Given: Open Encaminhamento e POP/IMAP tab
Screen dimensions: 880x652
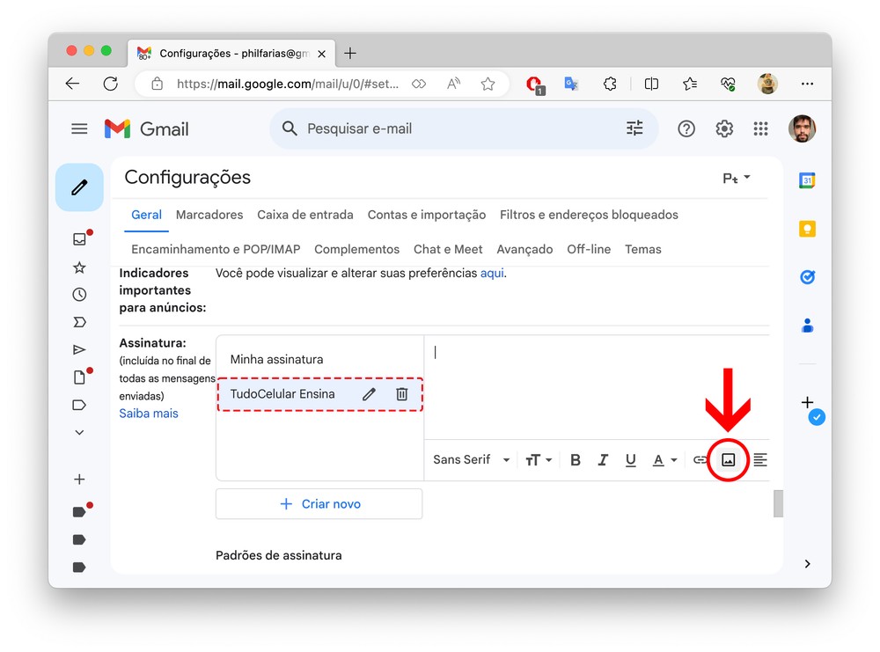Looking at the screenshot, I should [216, 249].
